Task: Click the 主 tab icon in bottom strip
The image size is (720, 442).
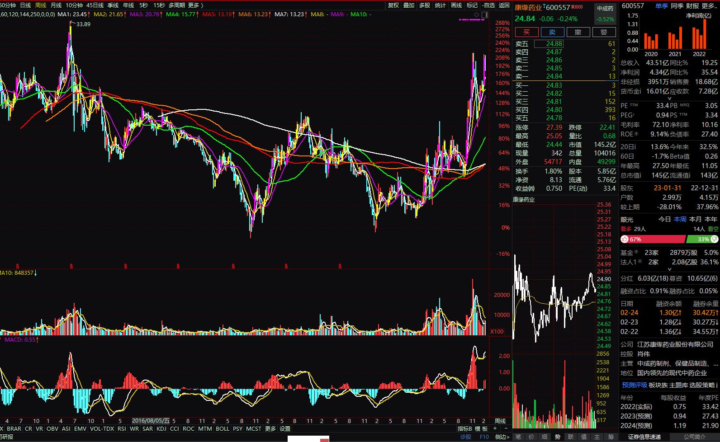Action: point(597,437)
